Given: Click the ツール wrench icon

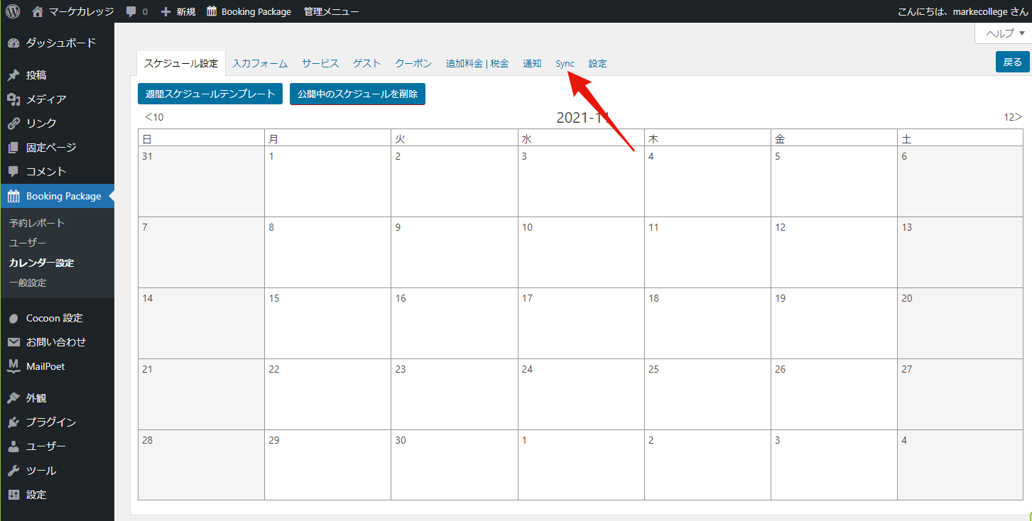Looking at the screenshot, I should (x=13, y=471).
